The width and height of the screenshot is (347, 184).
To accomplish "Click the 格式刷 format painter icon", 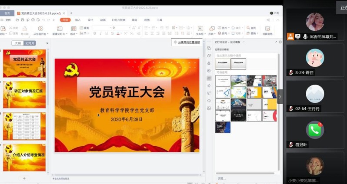I will pos(25,29).
